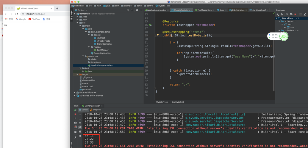308x148 pixels.
Task: Stop the running DemoApplication process
Action: 75,114
